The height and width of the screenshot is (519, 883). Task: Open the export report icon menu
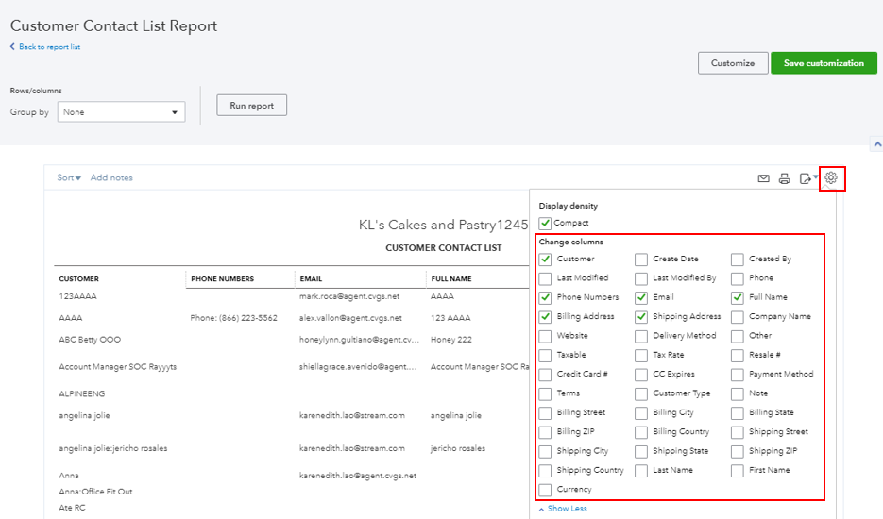[807, 178]
